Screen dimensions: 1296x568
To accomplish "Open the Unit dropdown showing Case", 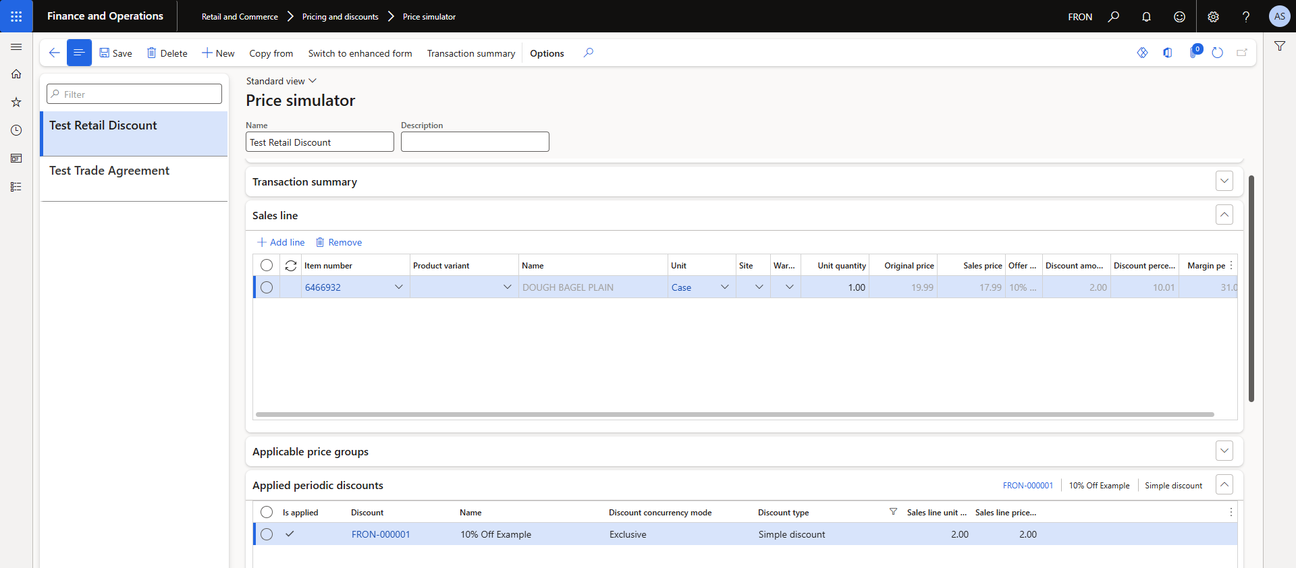I will [x=724, y=287].
